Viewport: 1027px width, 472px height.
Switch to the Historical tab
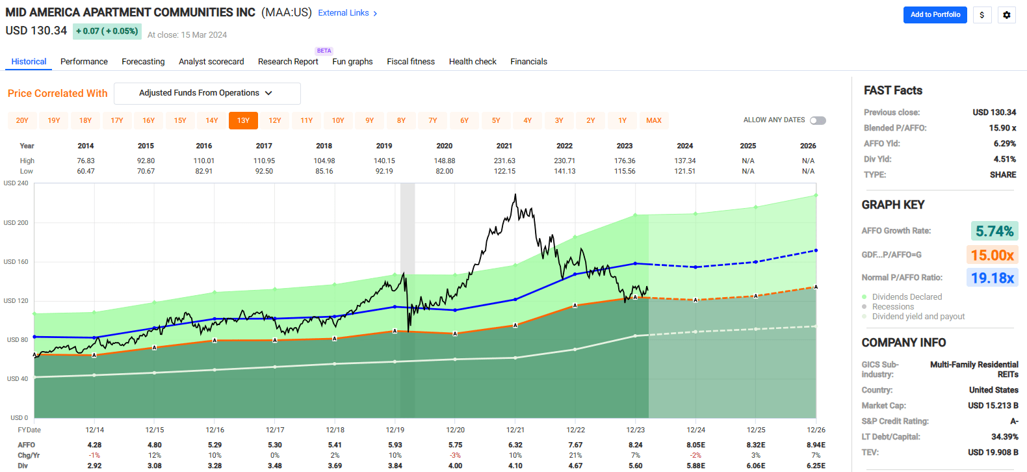click(29, 62)
